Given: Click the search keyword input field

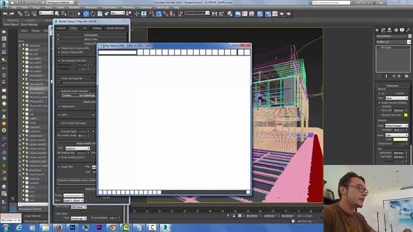Looking at the screenshot, I should click(x=331, y=3).
